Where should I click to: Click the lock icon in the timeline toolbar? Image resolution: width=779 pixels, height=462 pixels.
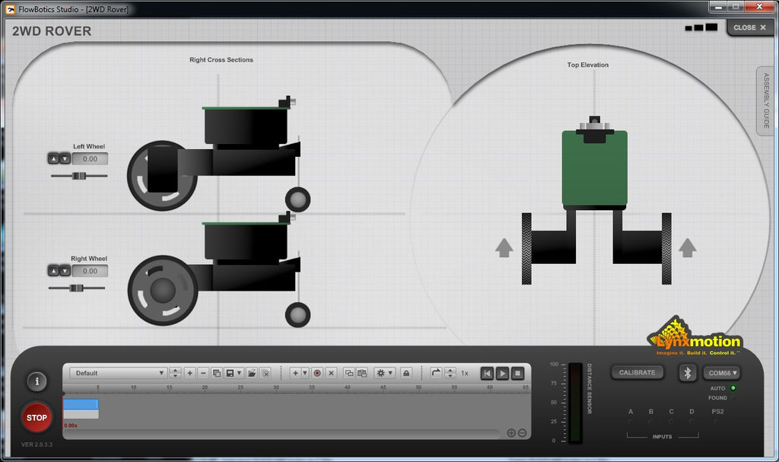(406, 373)
